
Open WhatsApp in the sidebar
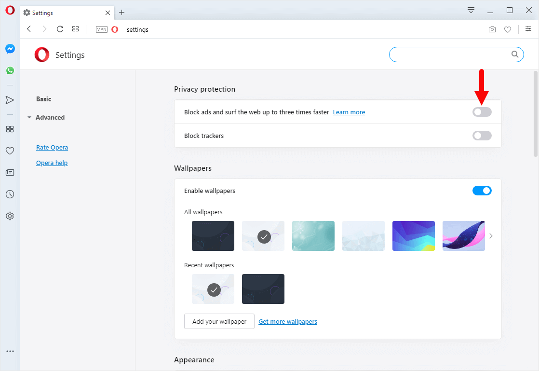coord(10,70)
